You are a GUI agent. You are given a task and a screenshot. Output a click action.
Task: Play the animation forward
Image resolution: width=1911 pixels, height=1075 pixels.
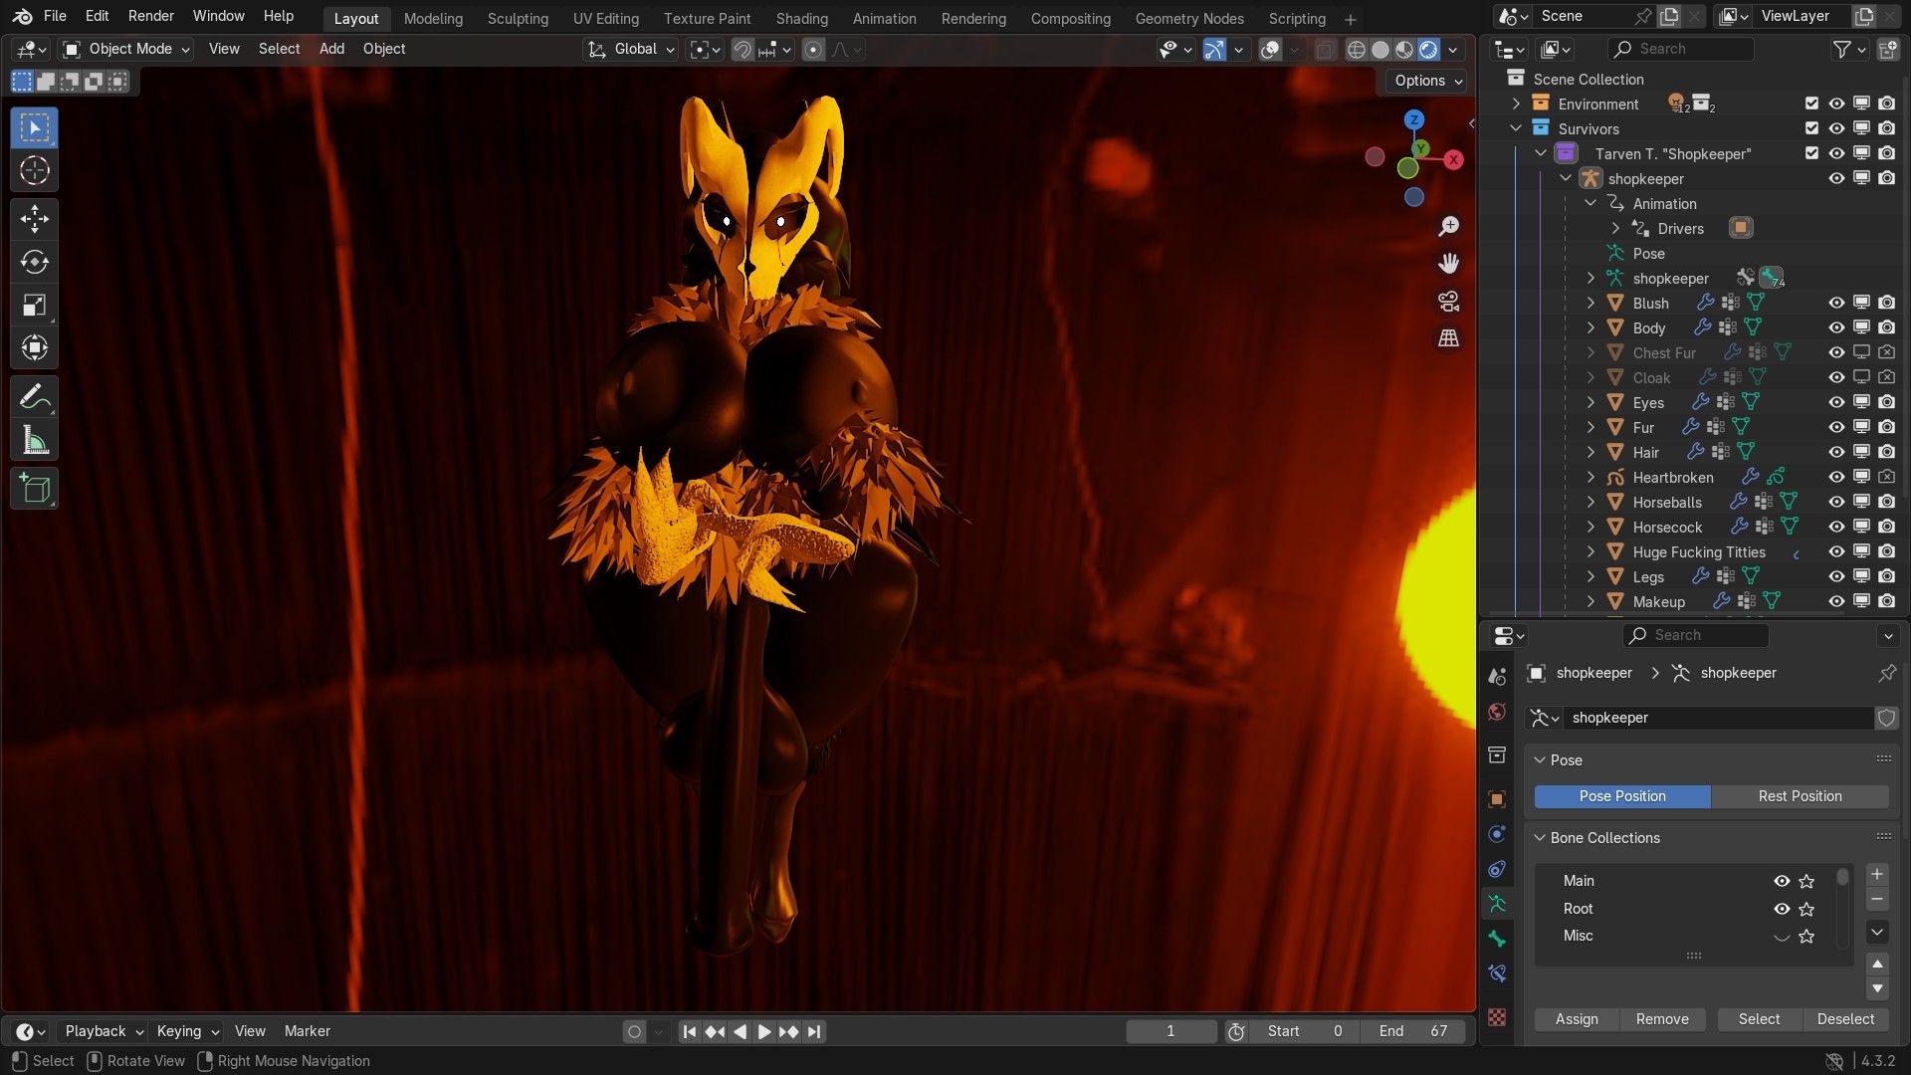click(764, 1032)
